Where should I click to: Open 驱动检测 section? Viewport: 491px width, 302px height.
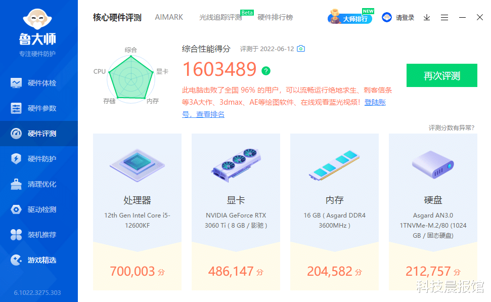point(39,209)
